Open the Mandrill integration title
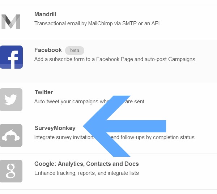 (x=45, y=14)
